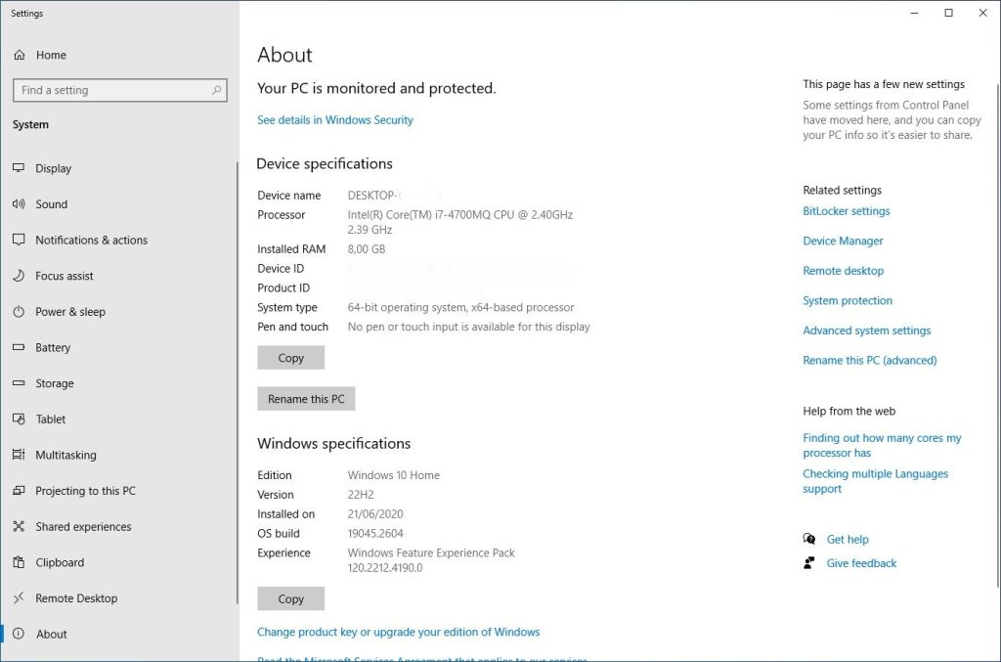Screen dimensions: 1001x662
Task: Click the Get help link
Action: pos(848,540)
